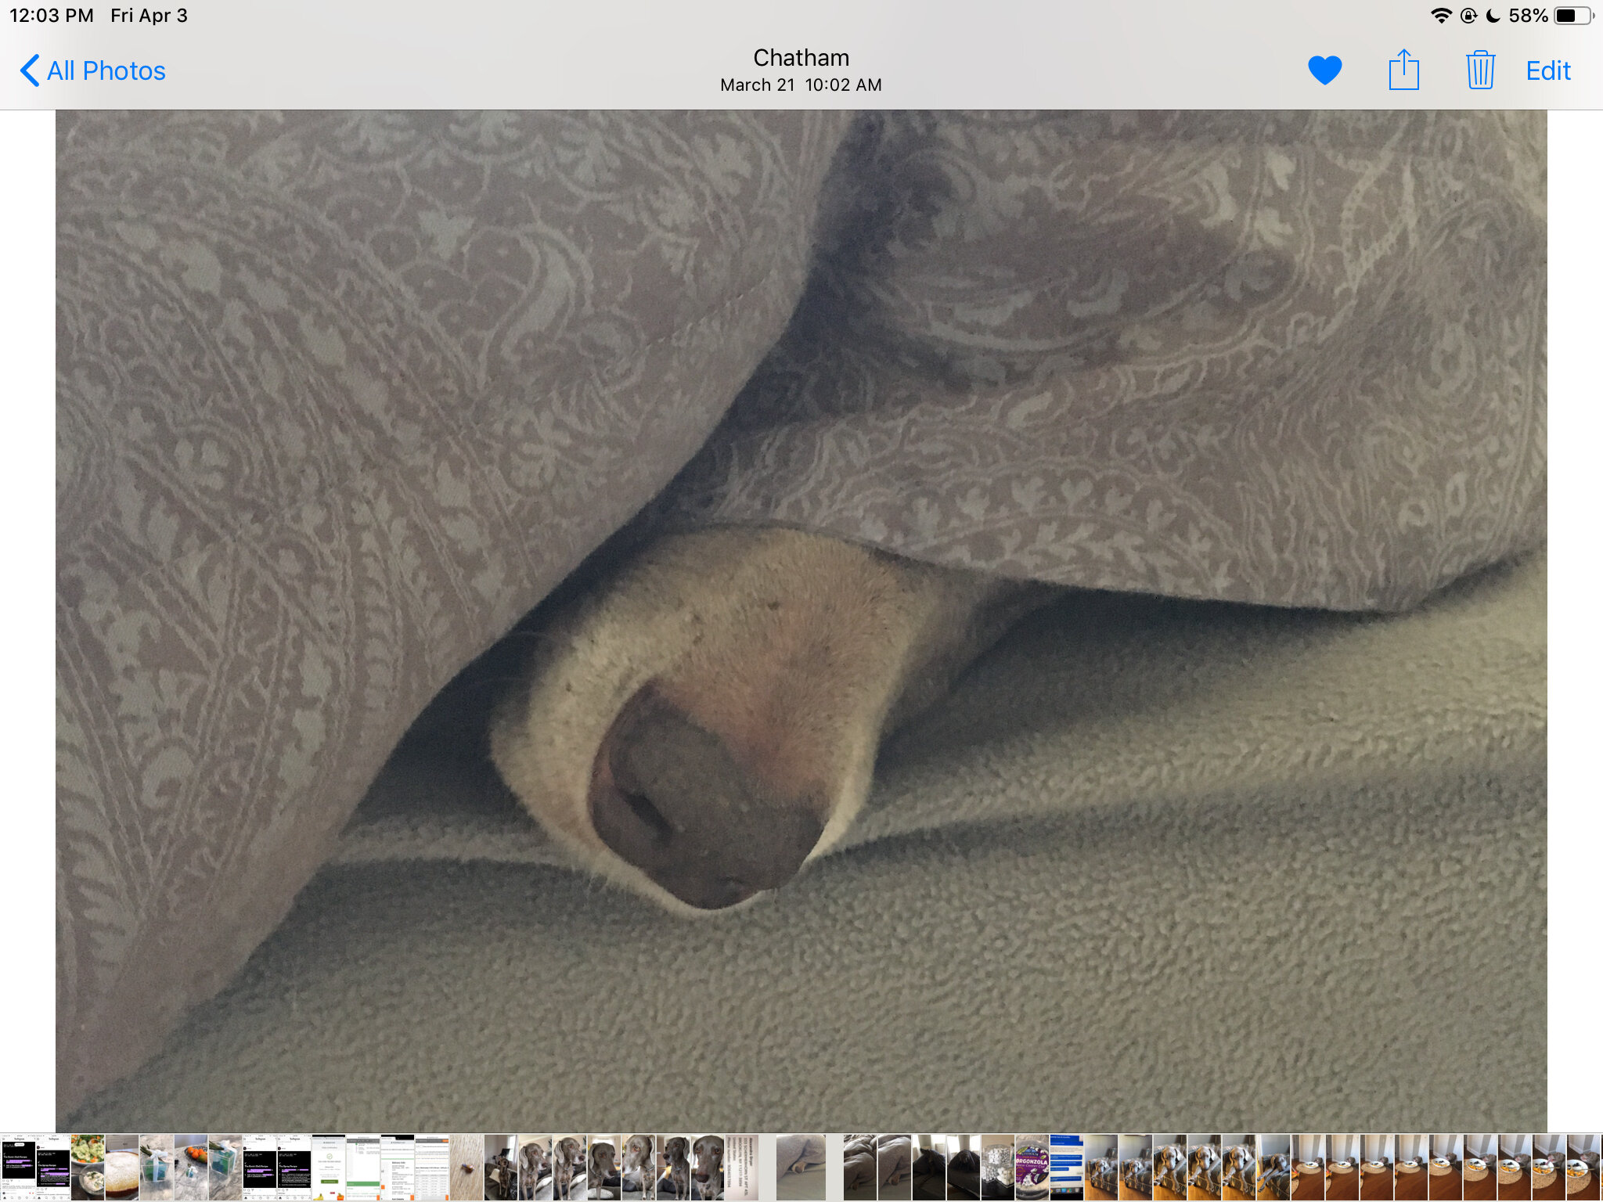Select the salad bowl thumbnail
Viewport: 1603px width, 1202px height.
point(88,1168)
